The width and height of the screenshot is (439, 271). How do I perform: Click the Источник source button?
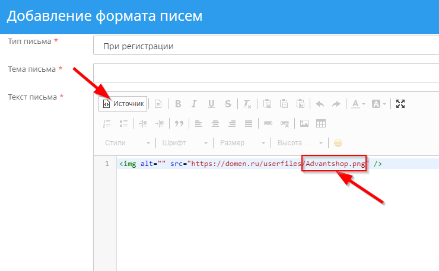pos(123,104)
